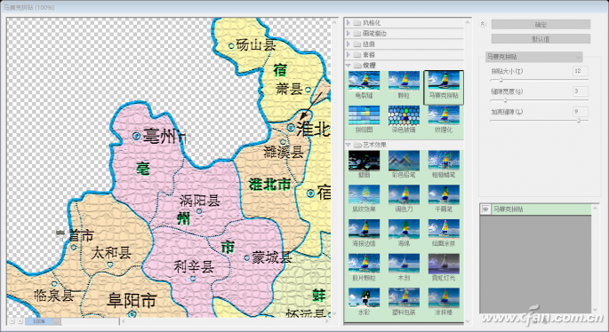Select the 马赛克拼贴 effect layer row

tap(535, 209)
